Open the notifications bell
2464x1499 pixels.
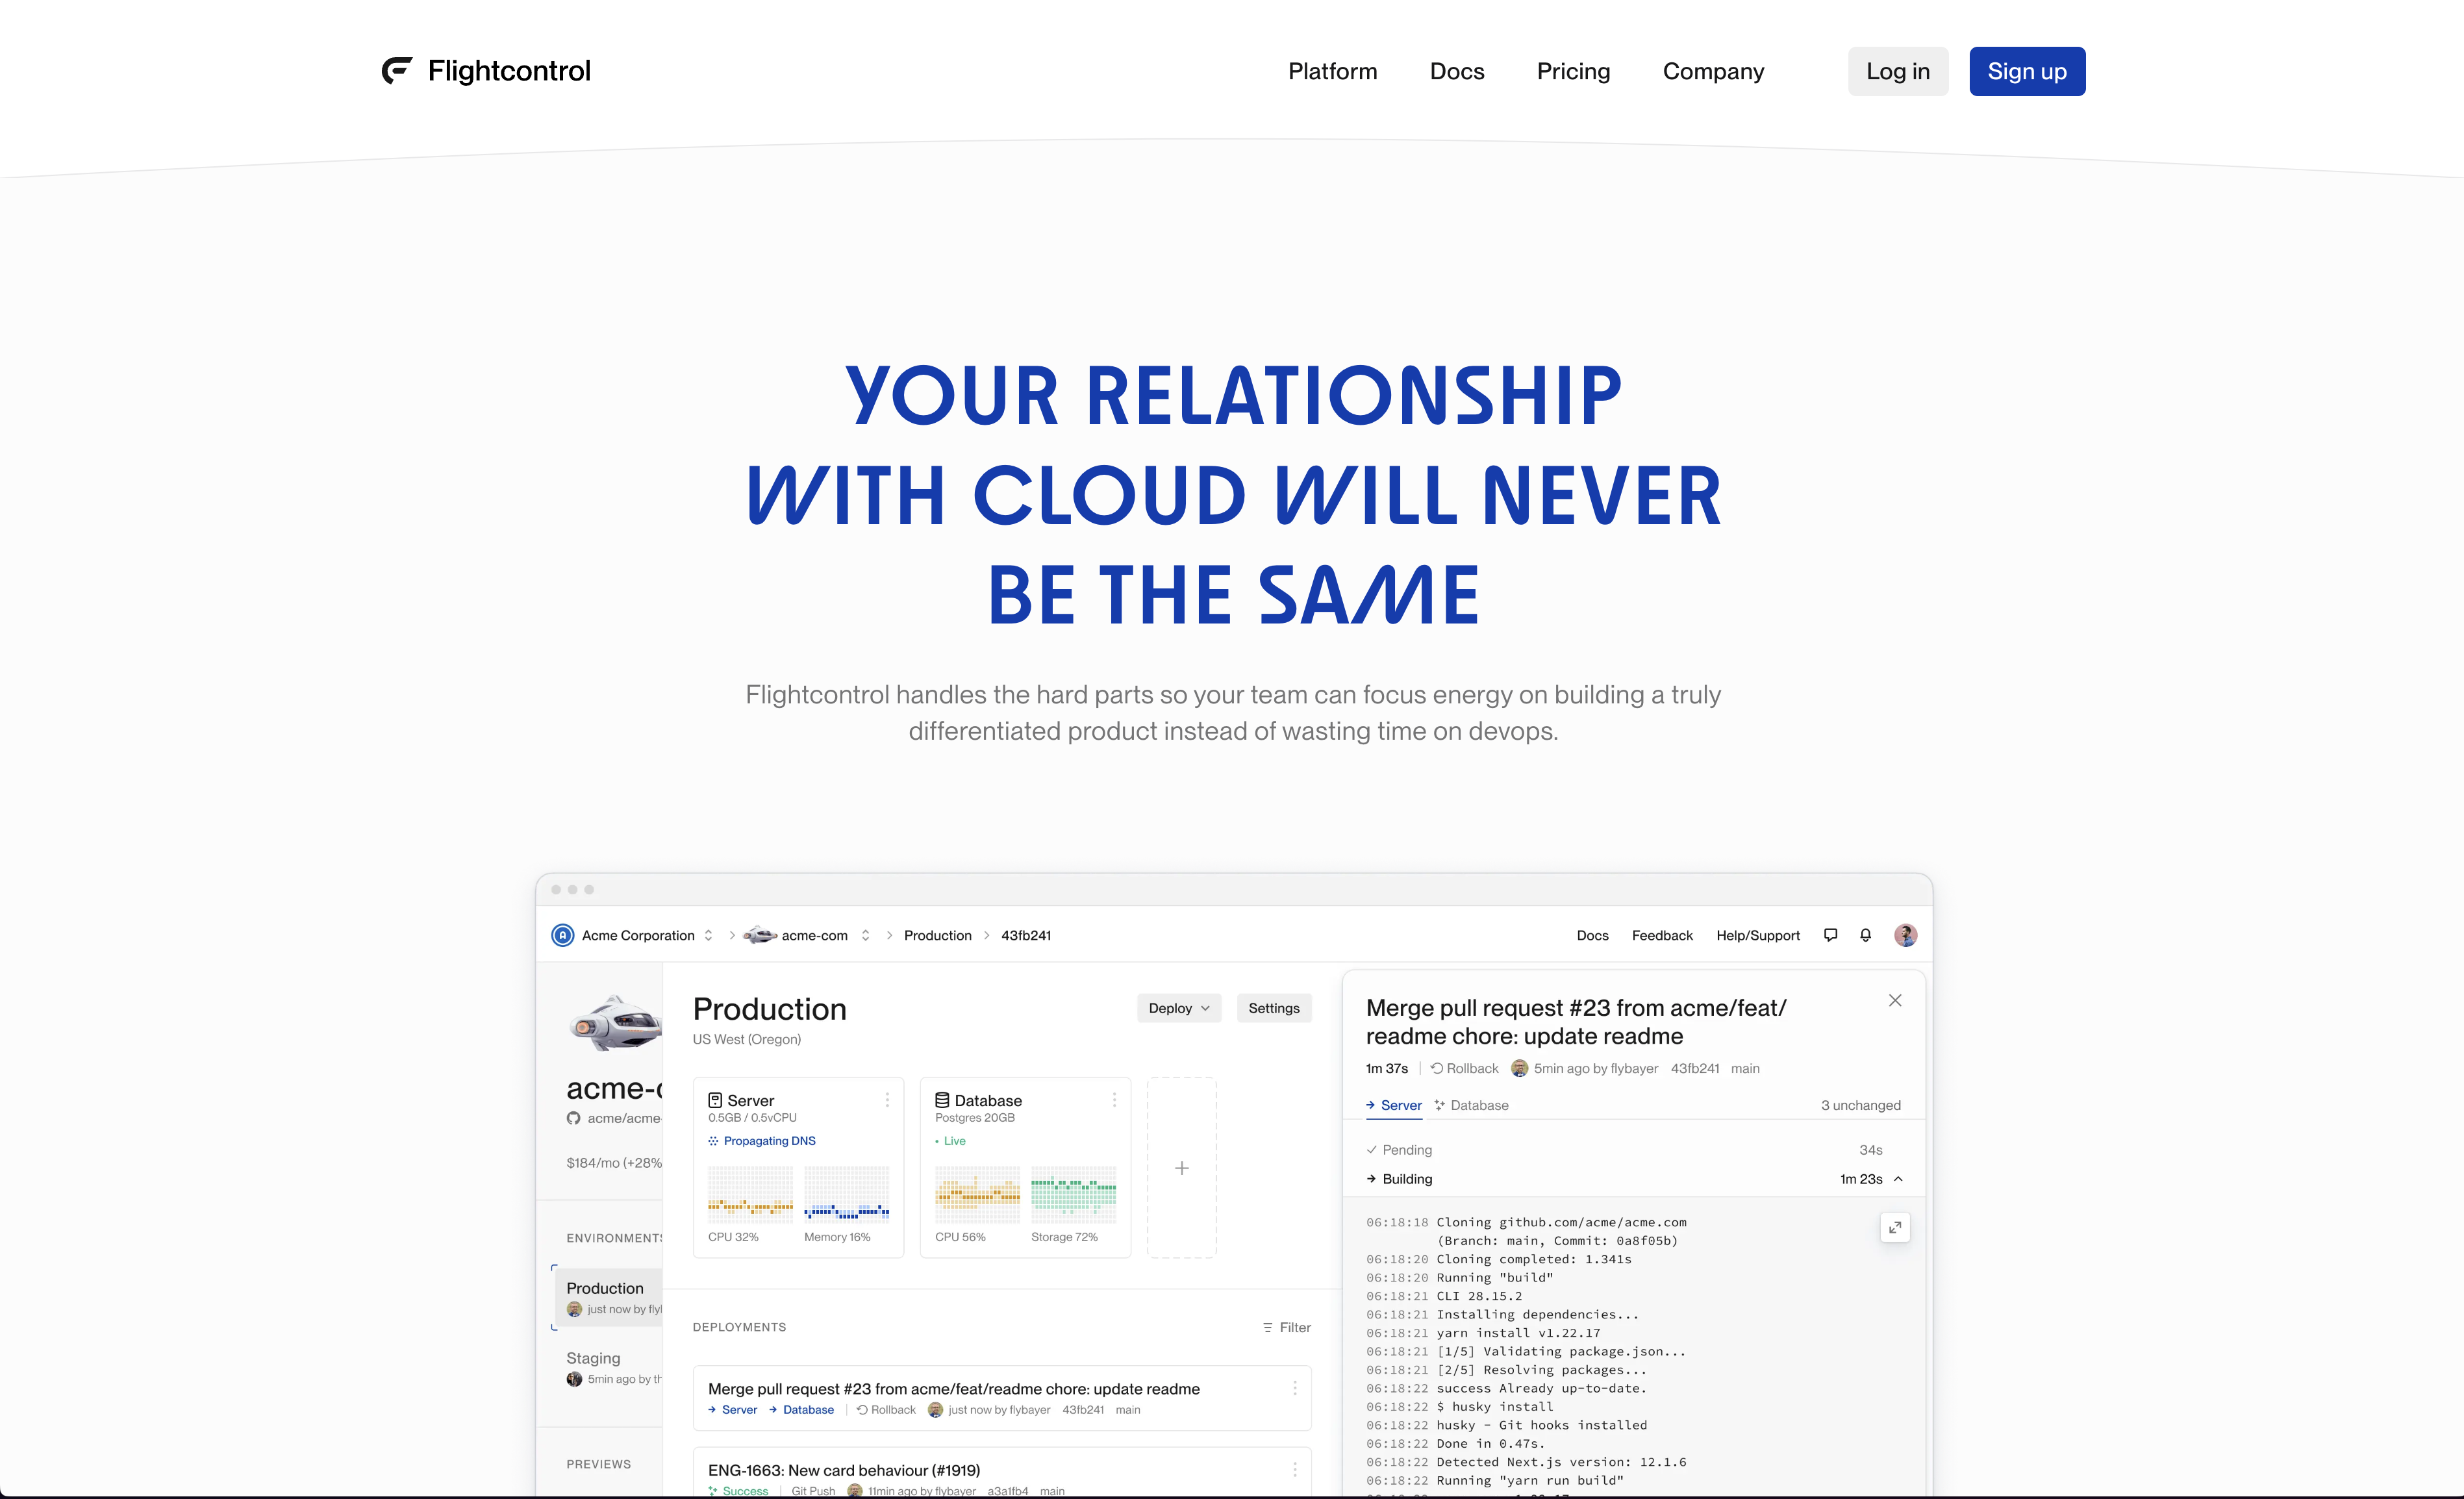(x=1865, y=935)
